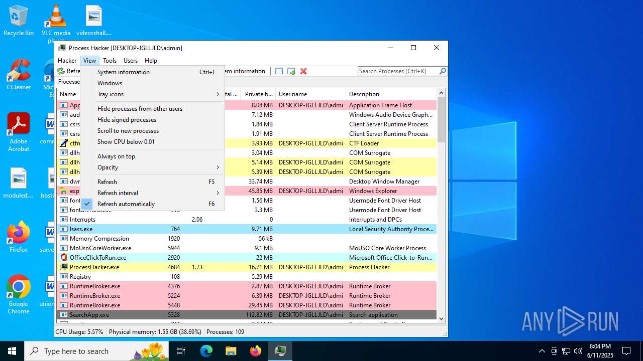643x361 pixels.
Task: Open Google Chrome desktop icon
Action: tap(19, 295)
